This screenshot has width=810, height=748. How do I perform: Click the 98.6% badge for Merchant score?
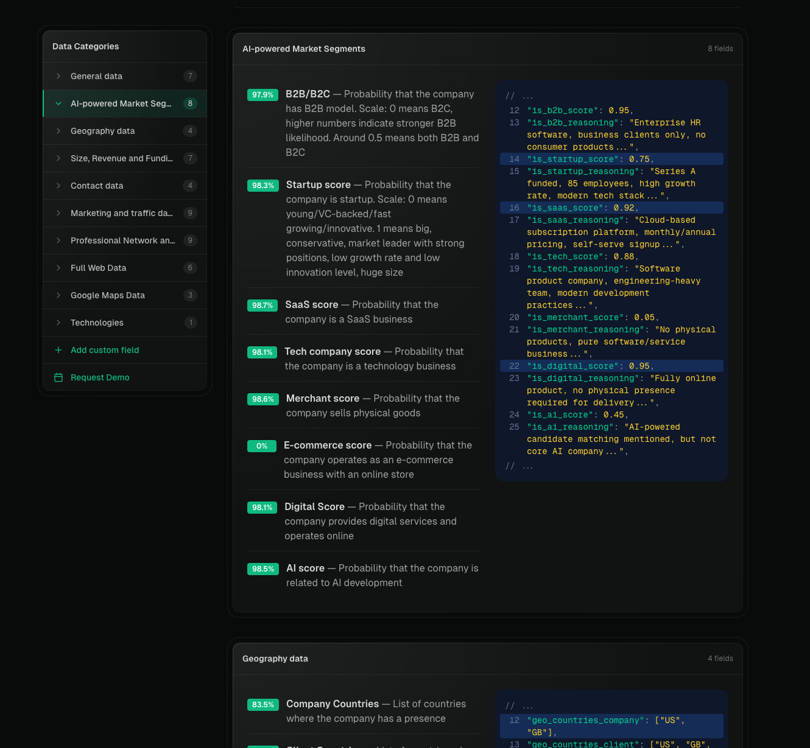pos(263,399)
